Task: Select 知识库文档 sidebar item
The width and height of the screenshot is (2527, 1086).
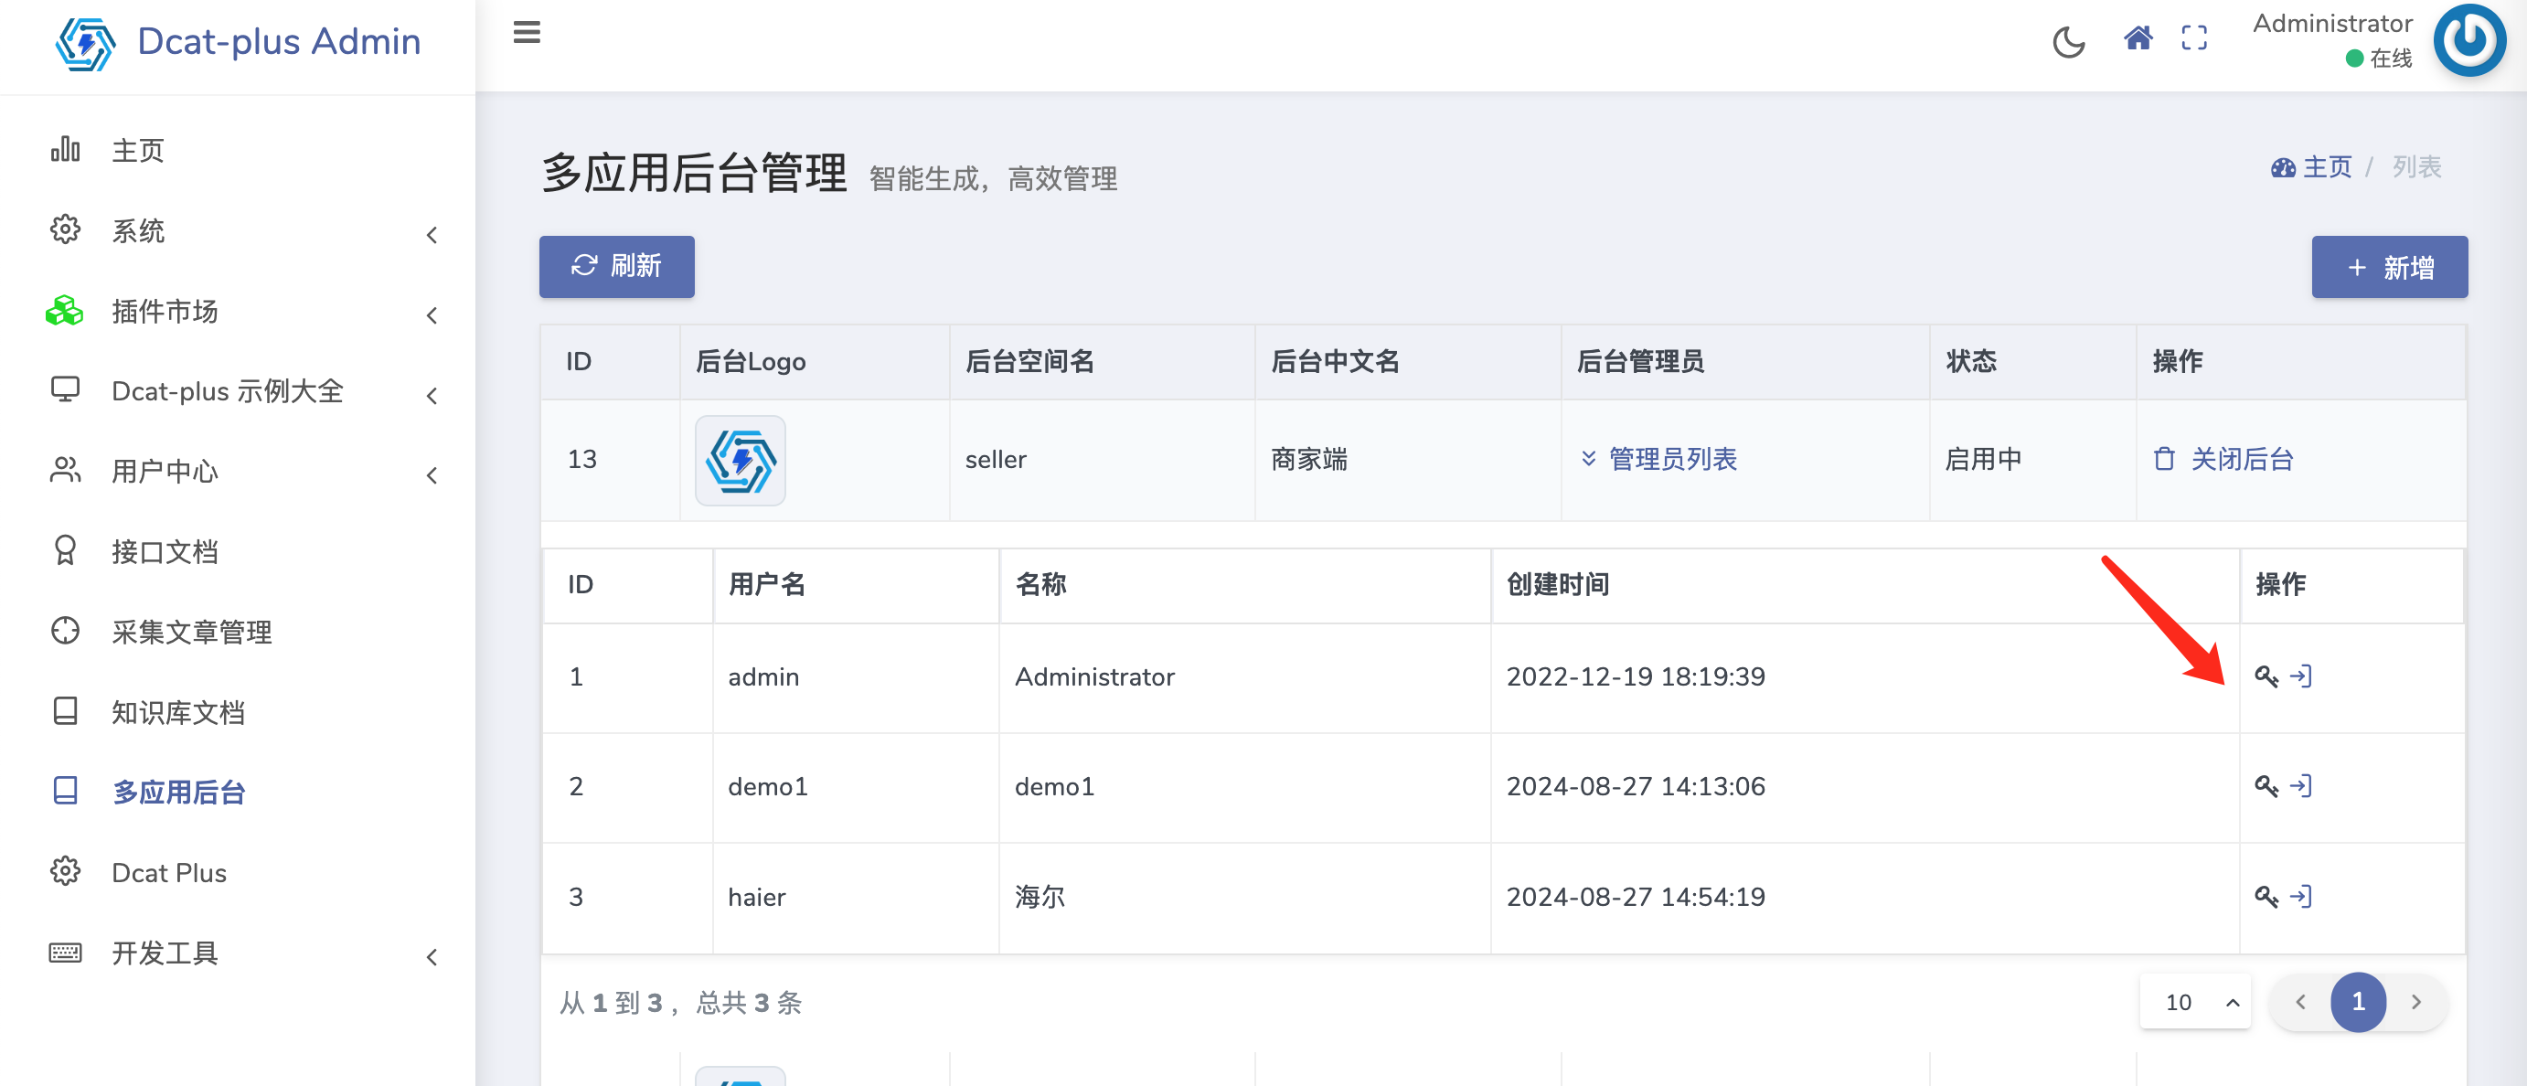Action: (x=177, y=712)
